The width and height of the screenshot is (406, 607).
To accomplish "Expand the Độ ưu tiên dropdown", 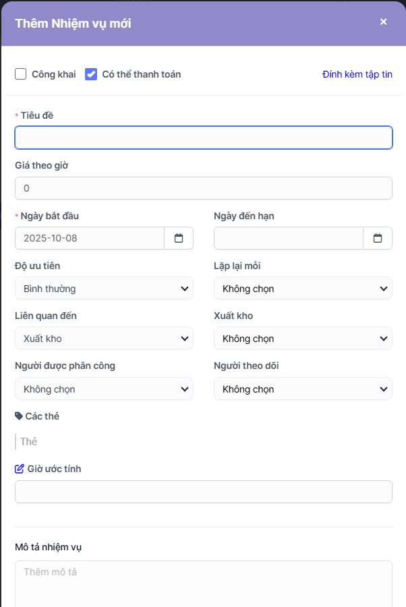I will (104, 289).
